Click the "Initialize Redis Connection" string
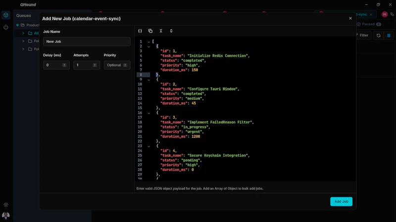The width and height of the screenshot is (396, 222). click(217, 56)
